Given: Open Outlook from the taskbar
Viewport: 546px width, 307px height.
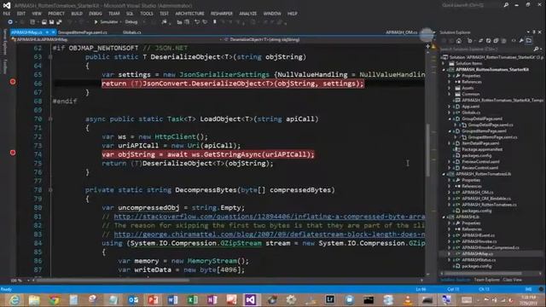Looking at the screenshot, I should click(x=133, y=299).
